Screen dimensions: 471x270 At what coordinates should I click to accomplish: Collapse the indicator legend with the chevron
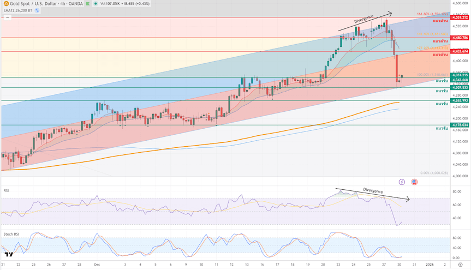point(8,16)
